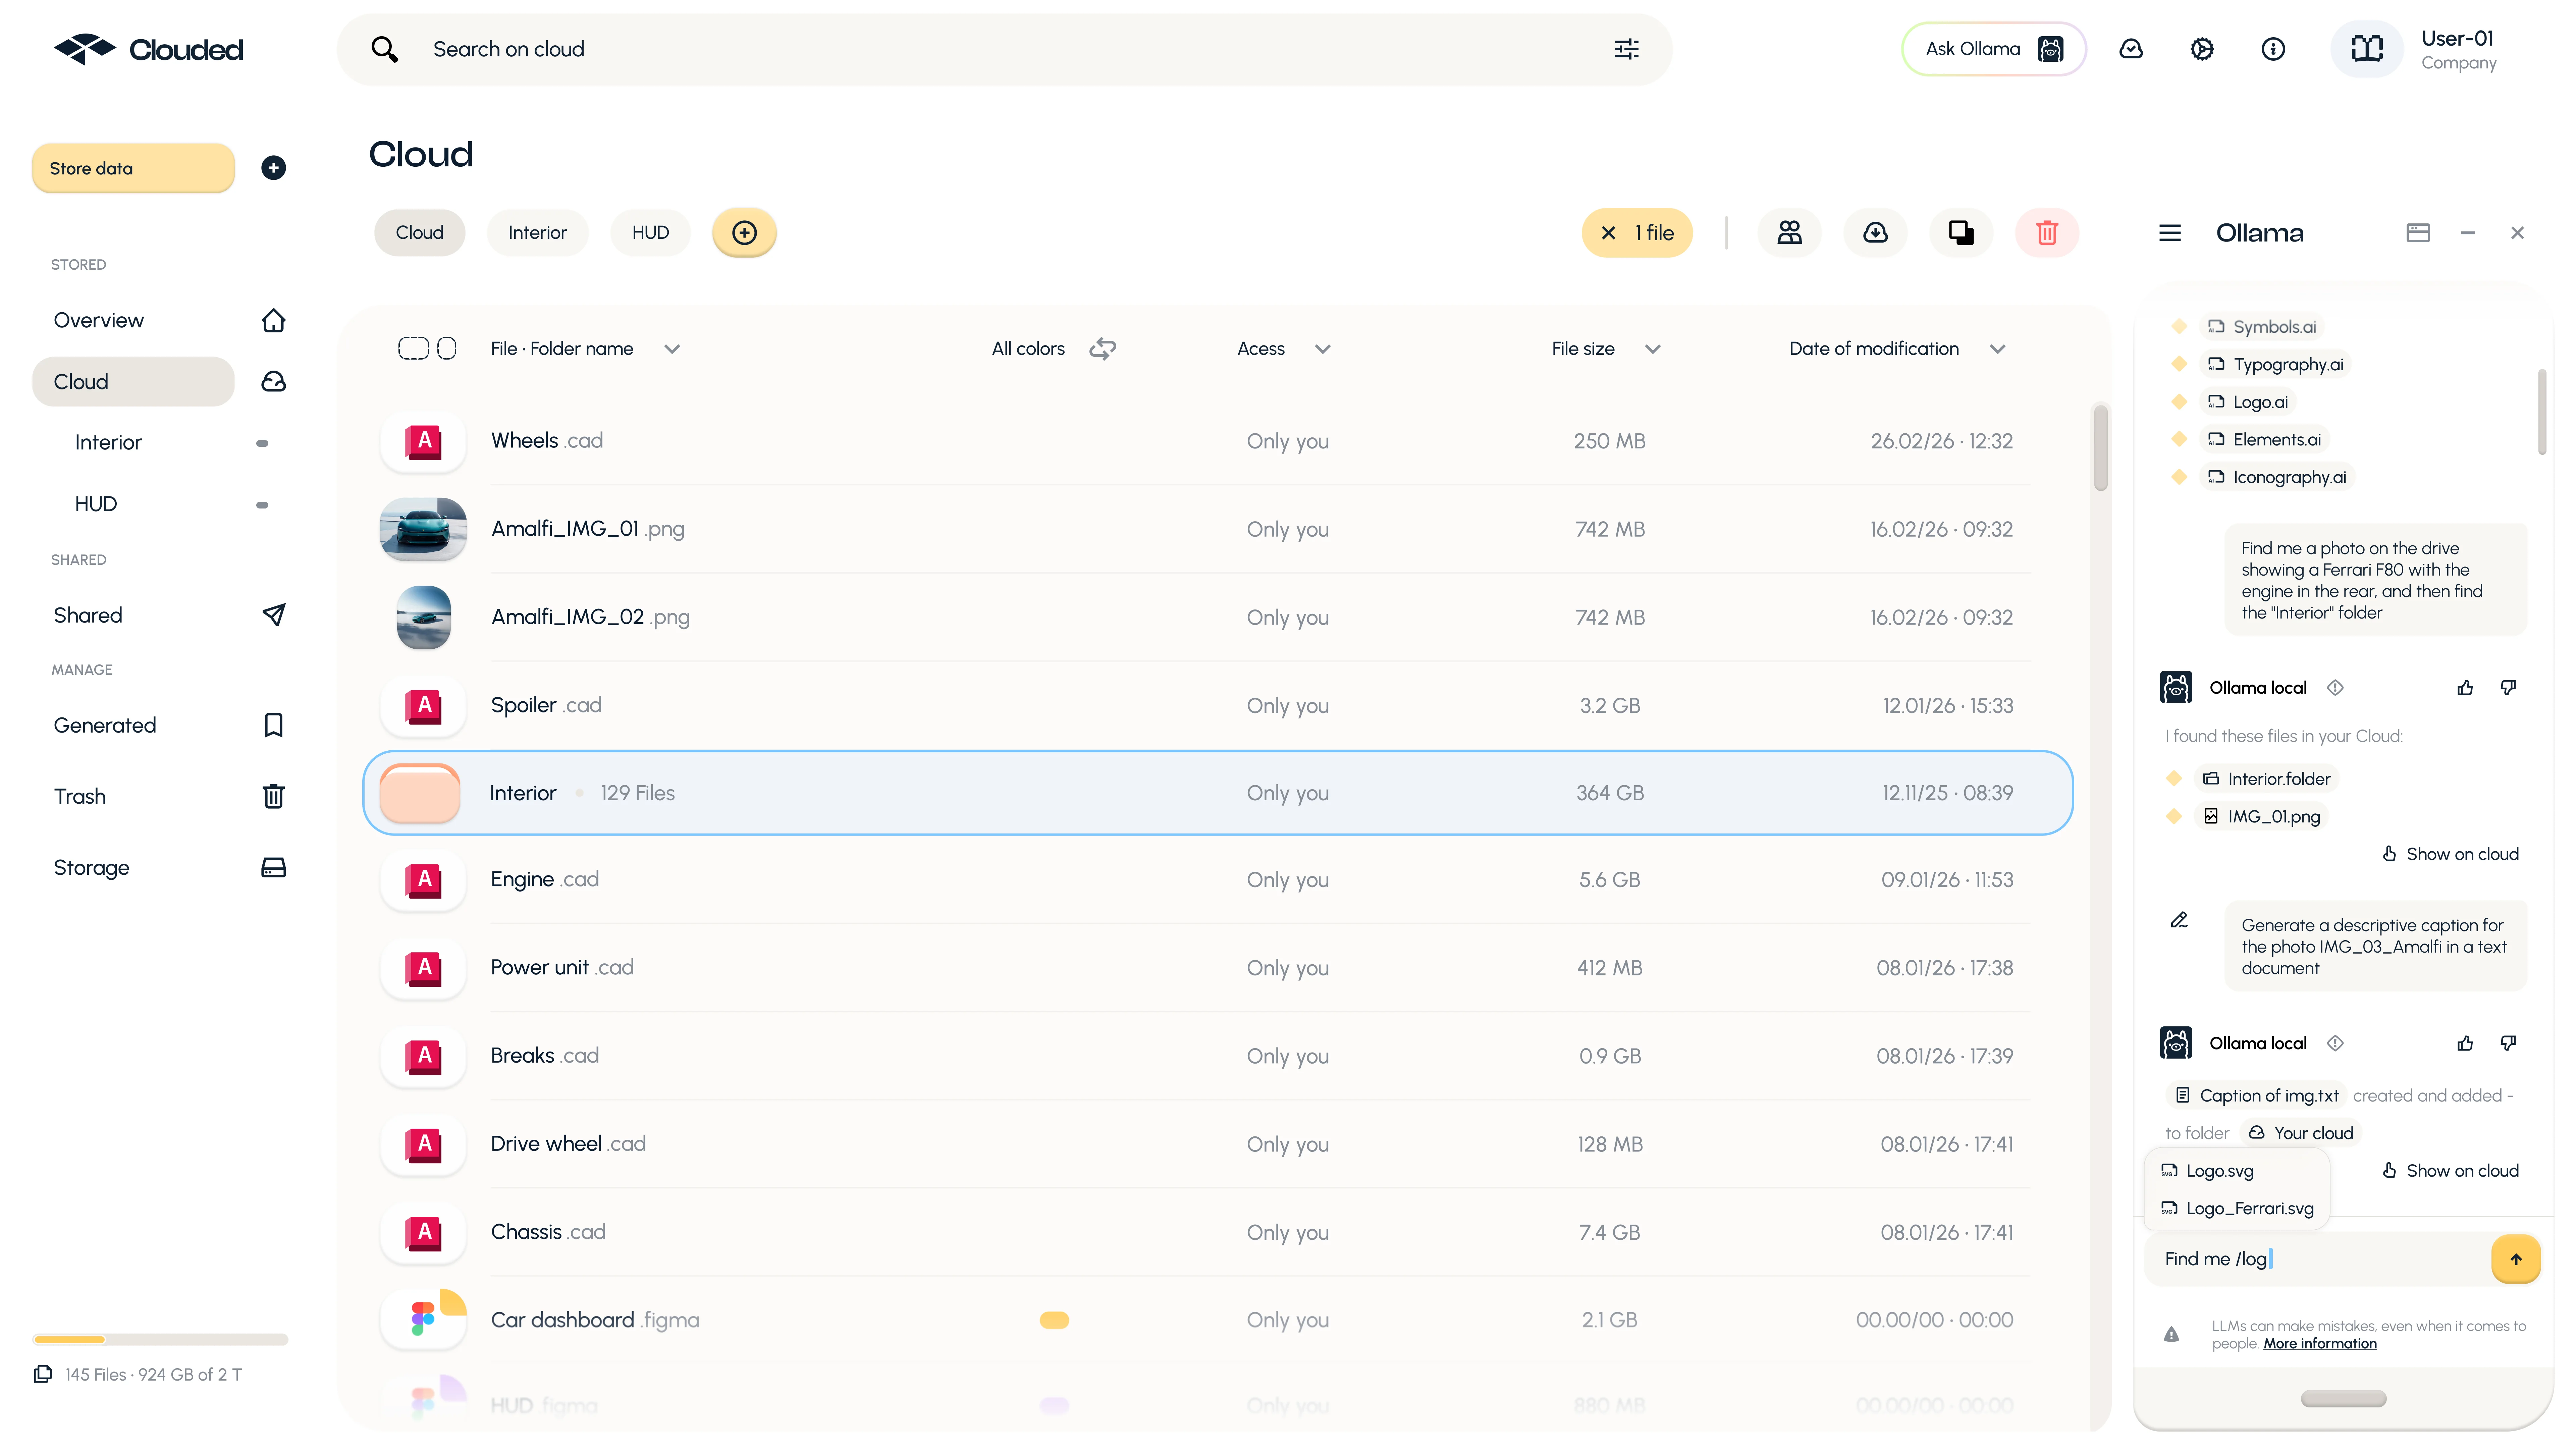Viewport: 2576px width, 1449px height.
Task: Click the add-tab plus circle button
Action: pos(744,233)
